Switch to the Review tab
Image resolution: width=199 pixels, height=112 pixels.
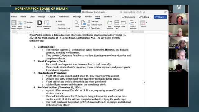88,16
